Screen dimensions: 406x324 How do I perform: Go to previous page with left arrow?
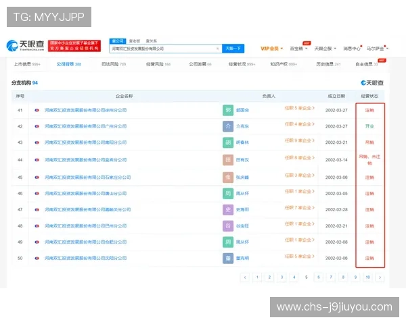[245, 277]
